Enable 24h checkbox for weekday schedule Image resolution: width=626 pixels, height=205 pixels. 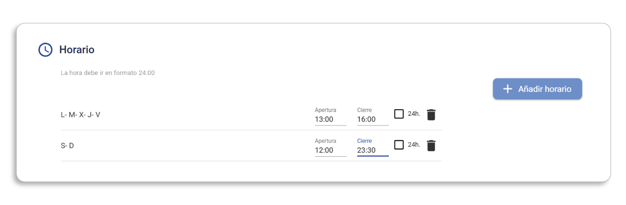point(399,114)
